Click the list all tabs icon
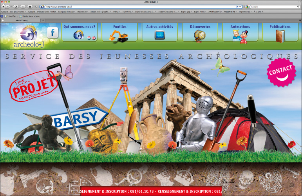The width and height of the screenshot is (302, 196). (x=300, y=20)
